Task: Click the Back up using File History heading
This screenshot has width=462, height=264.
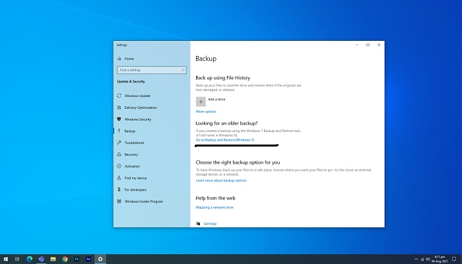Action: pyautogui.click(x=223, y=78)
